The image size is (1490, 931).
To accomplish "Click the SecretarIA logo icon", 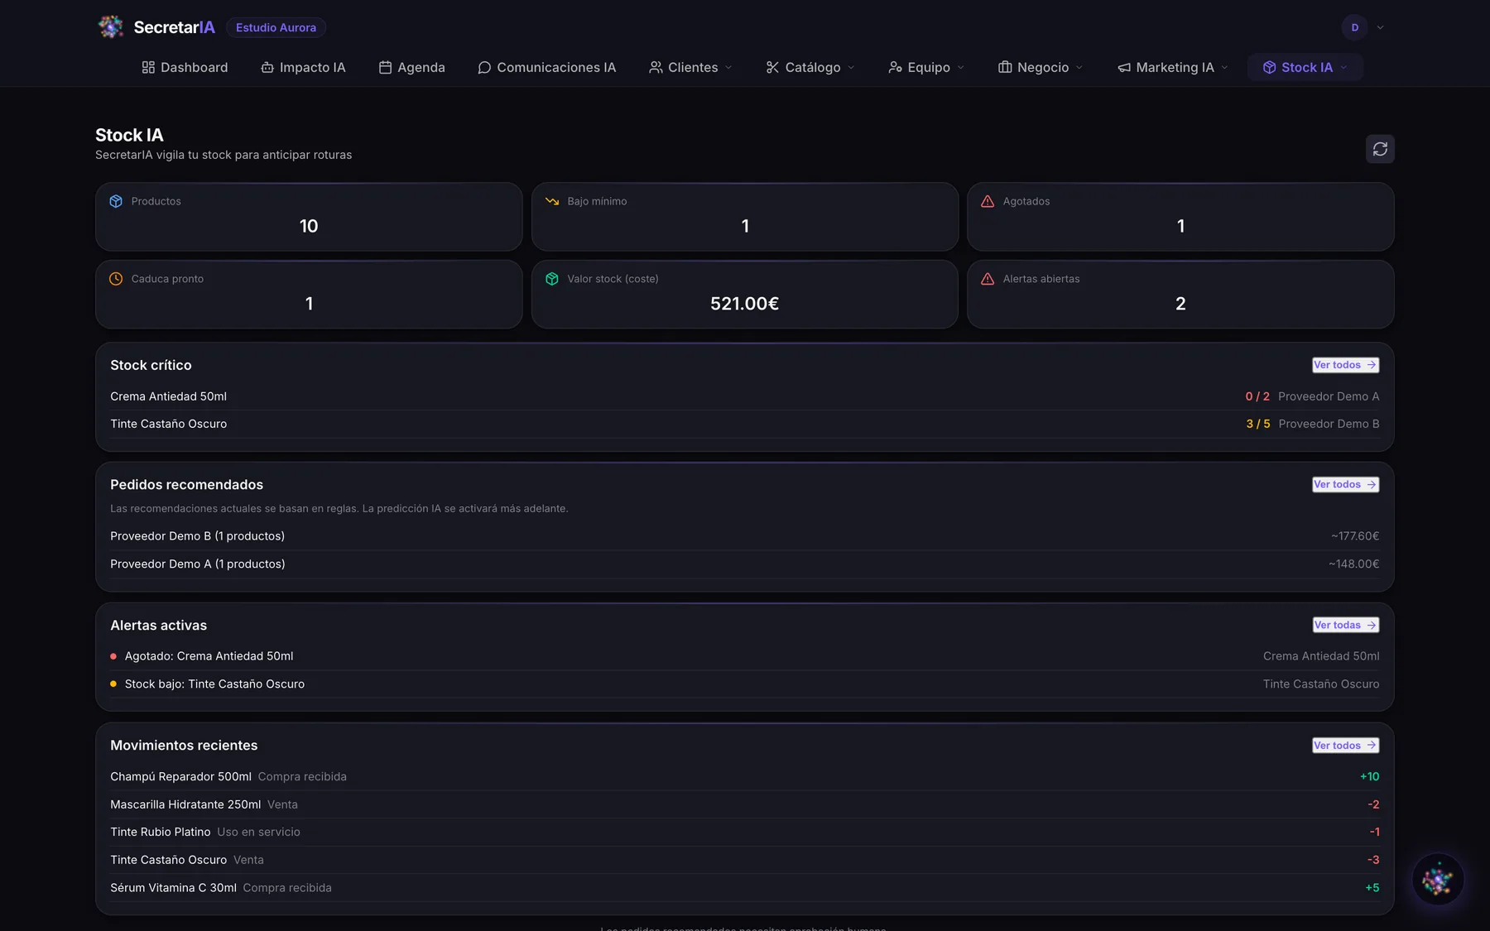I will coord(110,27).
